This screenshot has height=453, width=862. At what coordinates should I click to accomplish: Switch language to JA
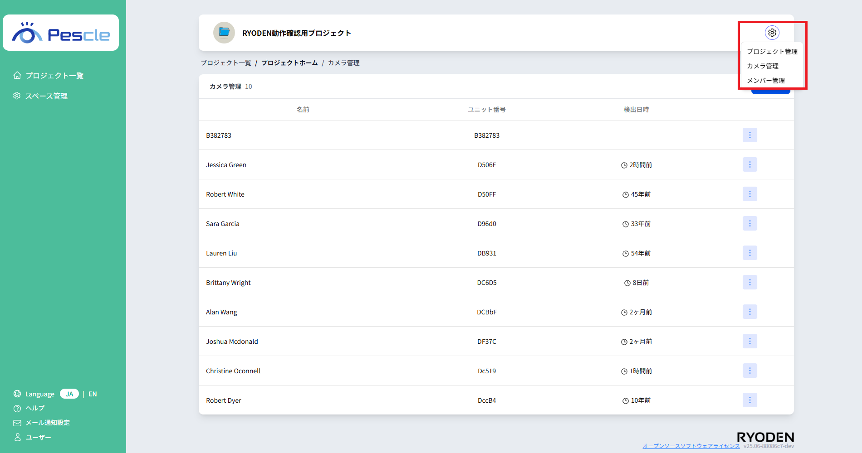(x=69, y=394)
